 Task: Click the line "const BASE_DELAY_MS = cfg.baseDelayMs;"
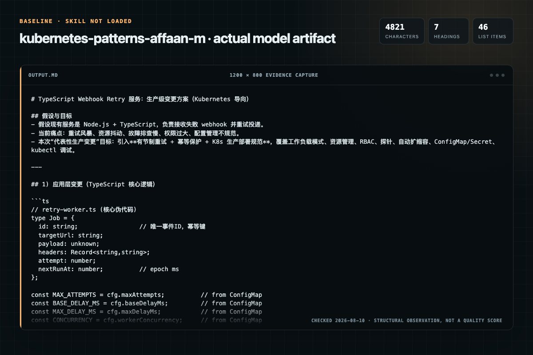[99, 303]
